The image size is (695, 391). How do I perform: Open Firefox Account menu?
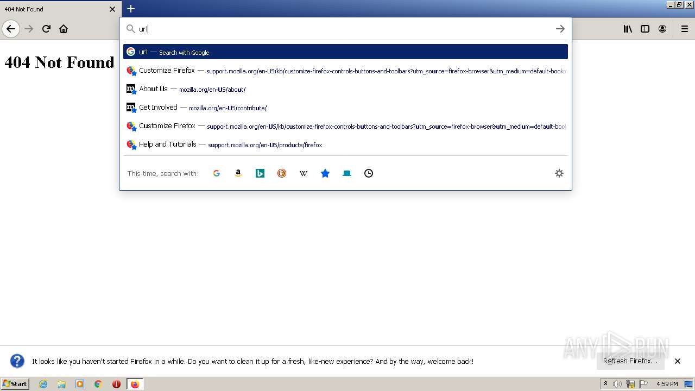[662, 29]
